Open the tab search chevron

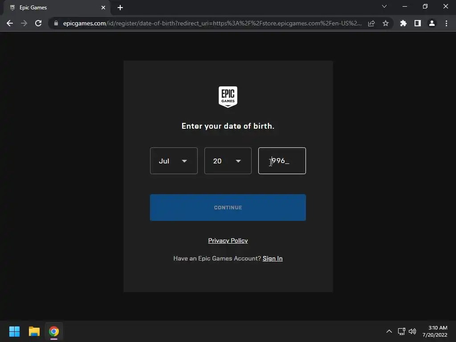coord(384,6)
